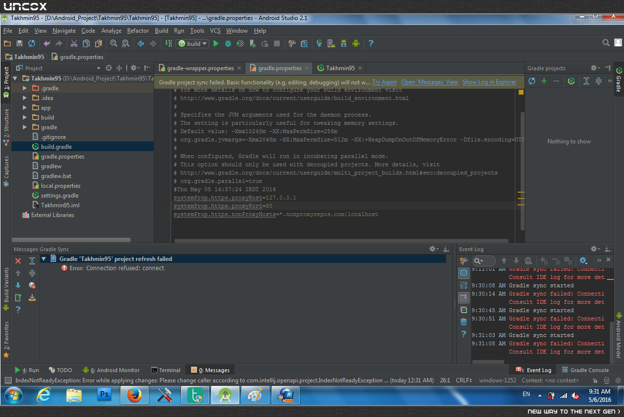Click the project tree horizontal scrollbar

click(72, 240)
